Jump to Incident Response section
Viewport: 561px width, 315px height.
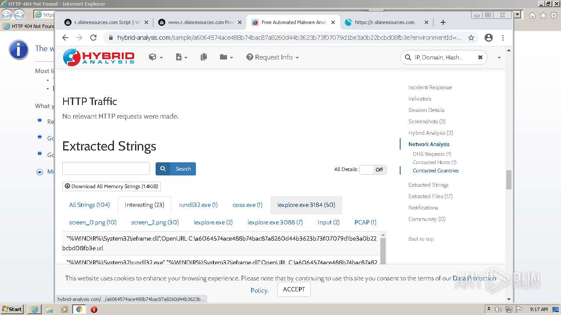coord(430,87)
